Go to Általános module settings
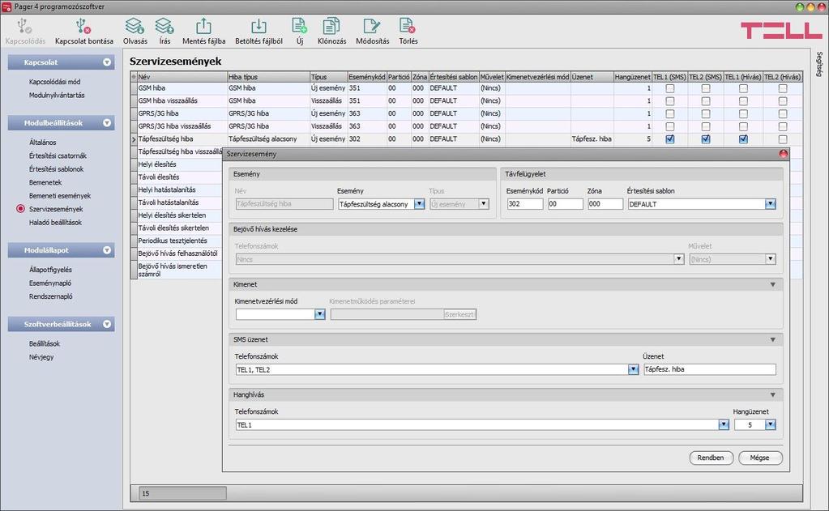 tap(42, 143)
